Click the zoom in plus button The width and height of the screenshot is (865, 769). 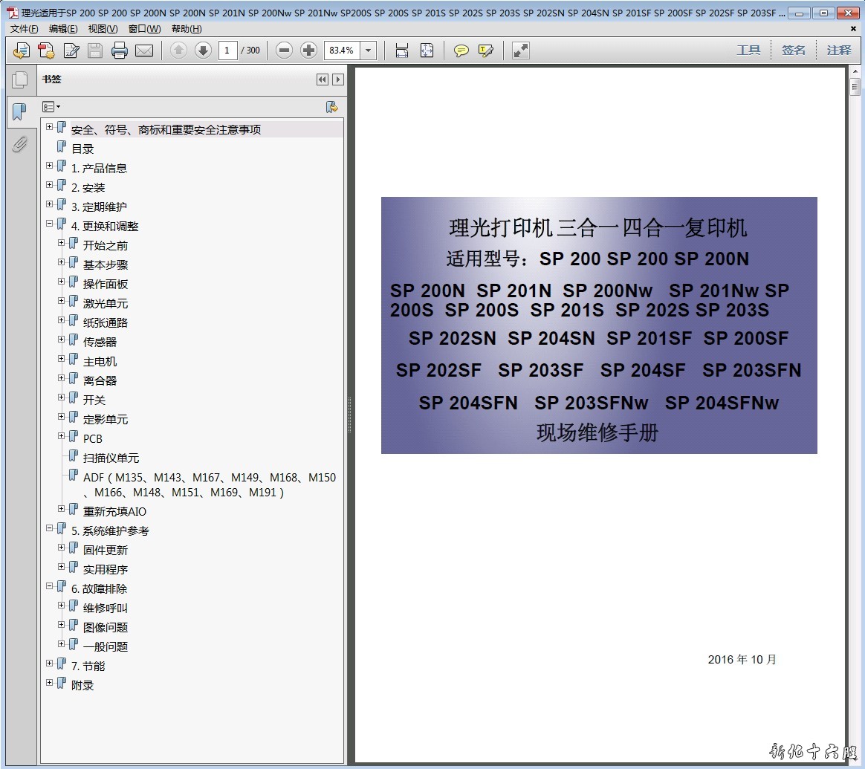309,51
